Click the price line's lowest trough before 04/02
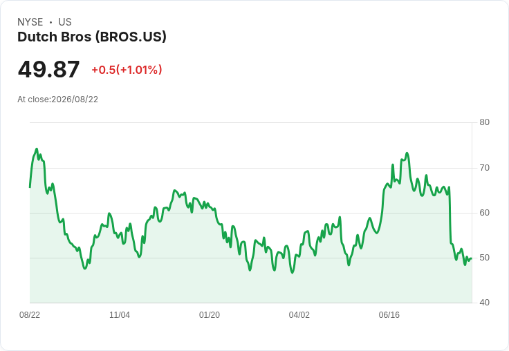The image size is (509, 351). 293,272
